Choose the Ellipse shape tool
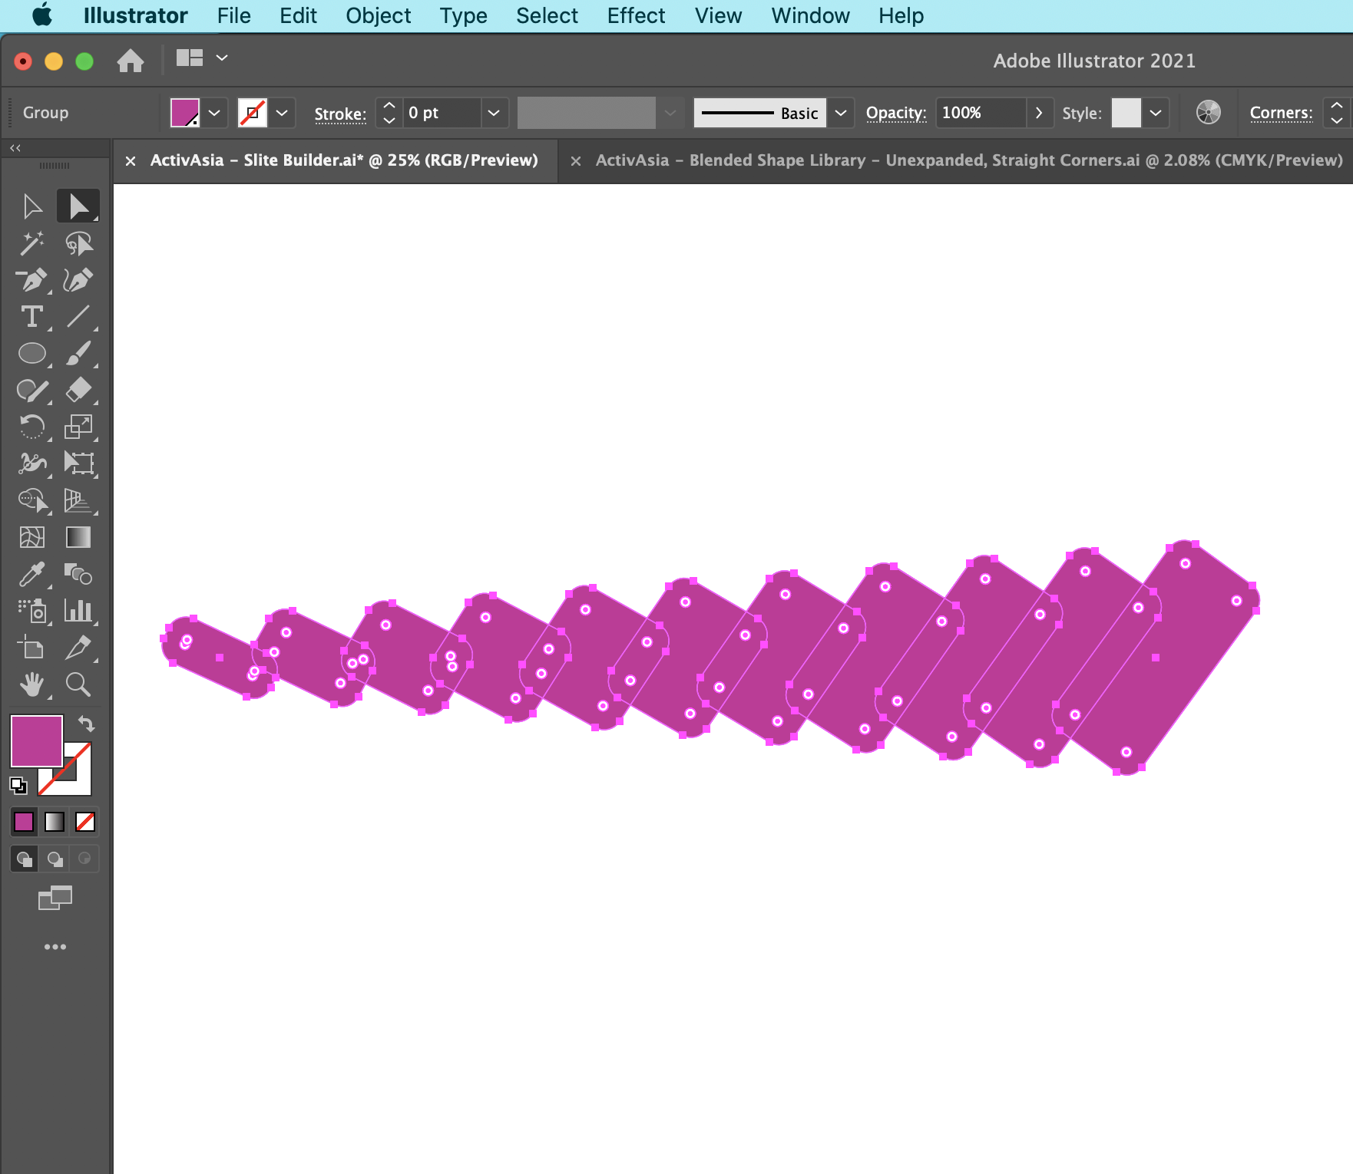1353x1174 pixels. [x=32, y=354]
